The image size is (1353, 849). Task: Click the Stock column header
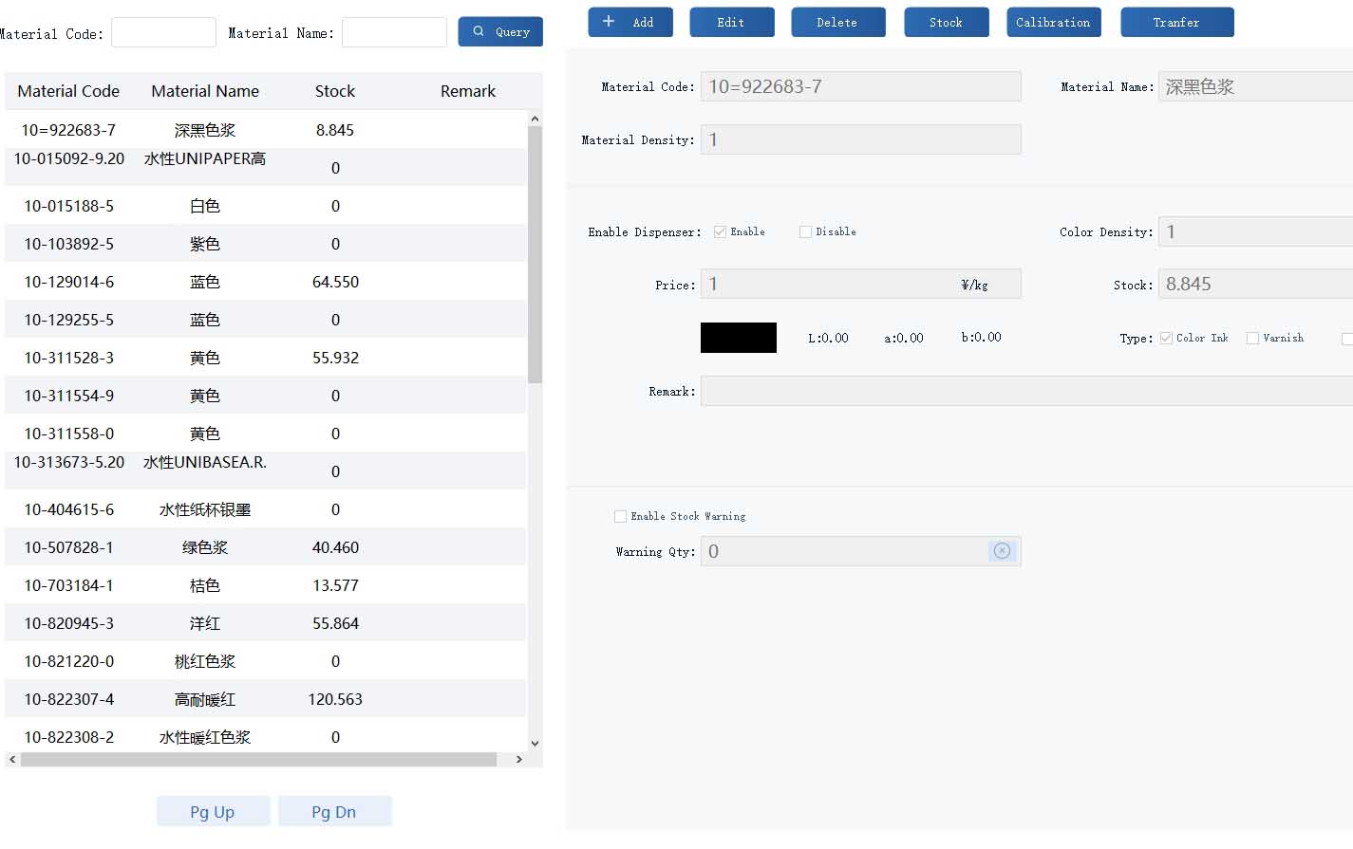tap(335, 91)
